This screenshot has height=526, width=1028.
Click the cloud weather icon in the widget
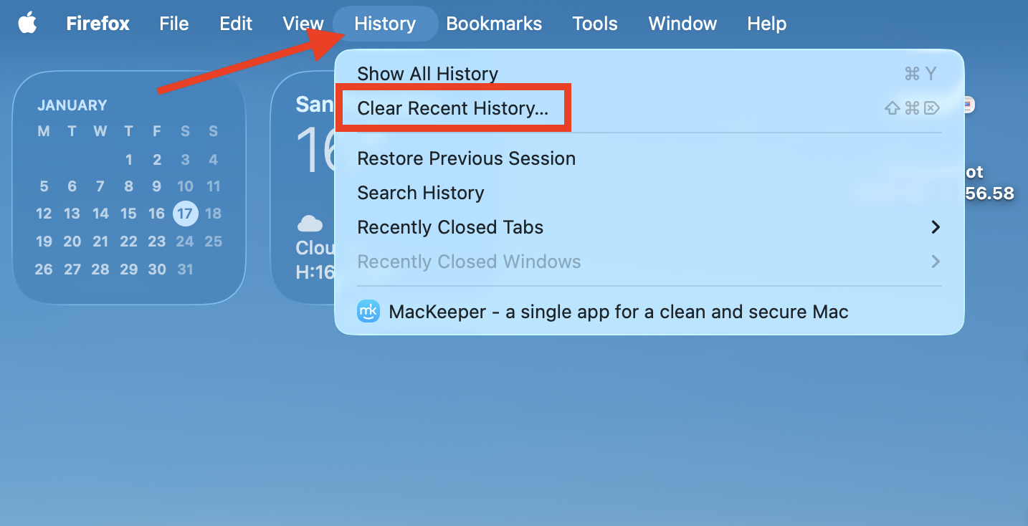[x=310, y=223]
